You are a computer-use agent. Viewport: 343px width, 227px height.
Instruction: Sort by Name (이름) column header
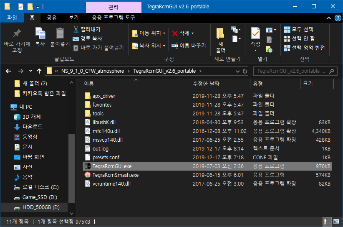pos(136,84)
